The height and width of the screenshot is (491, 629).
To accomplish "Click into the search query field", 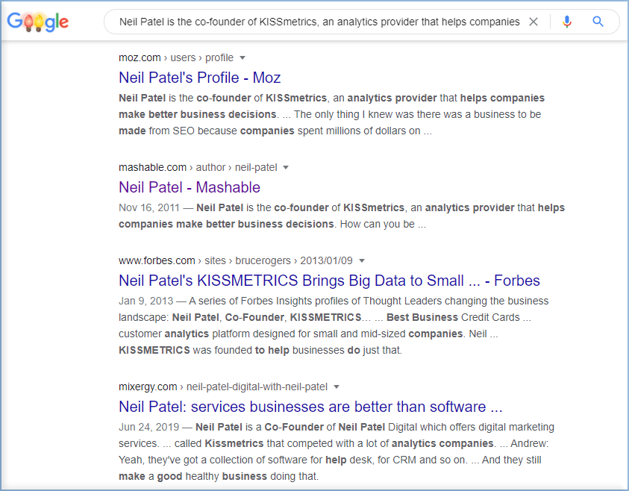I will point(319,22).
